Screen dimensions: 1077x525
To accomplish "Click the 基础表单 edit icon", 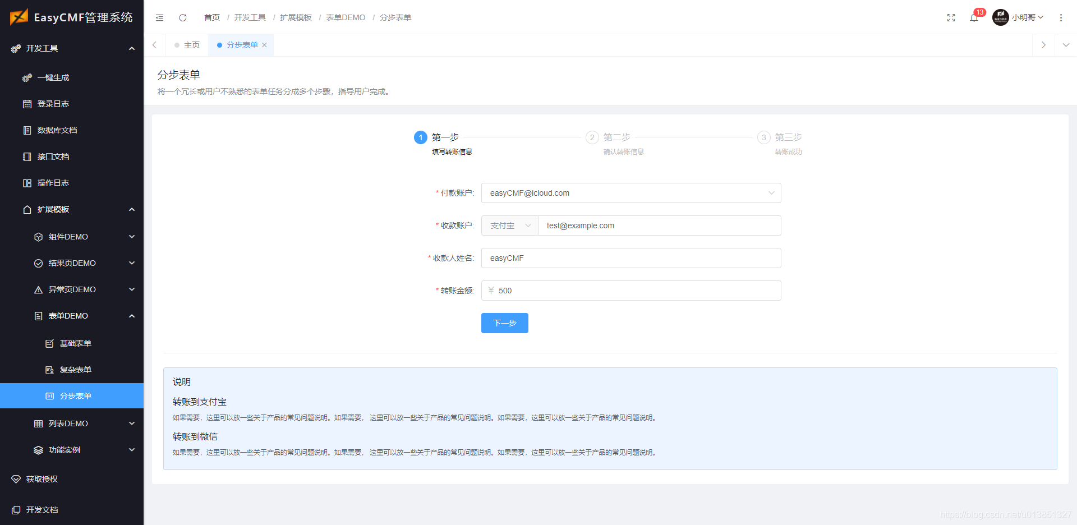I will [49, 344].
